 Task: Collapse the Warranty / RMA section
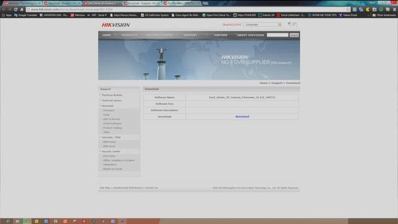tap(111, 138)
